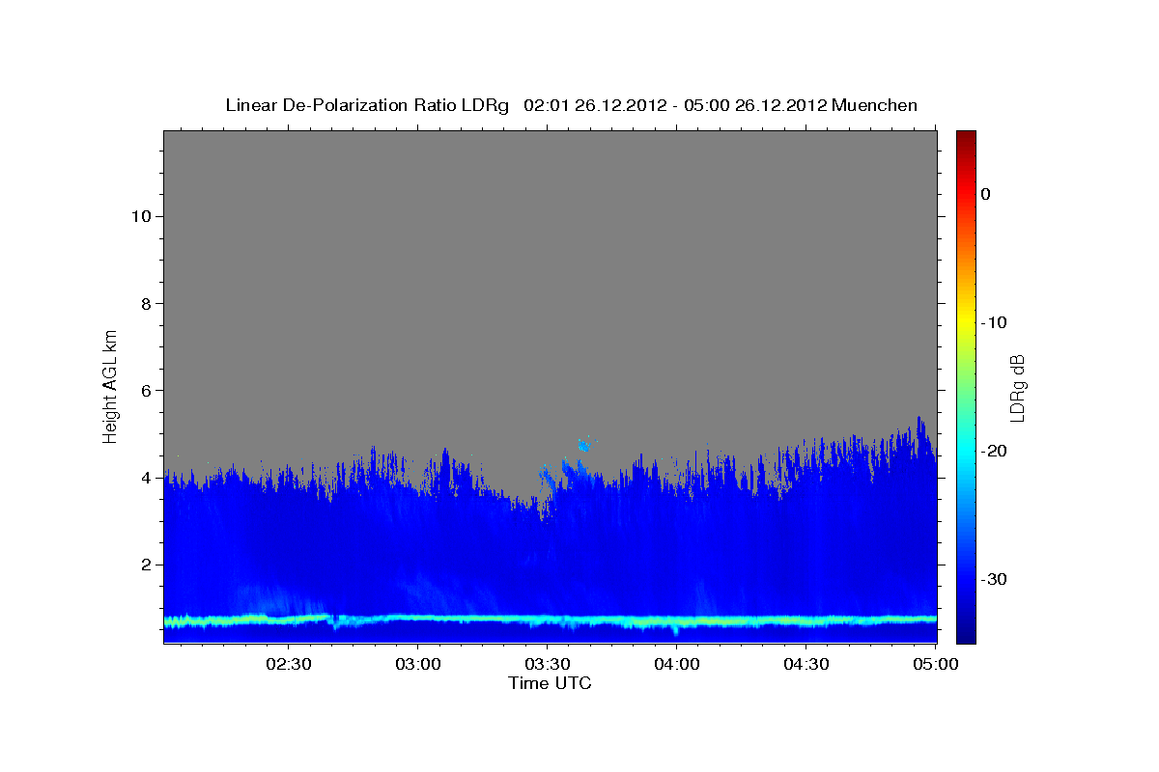The height and width of the screenshot is (772, 1159).
Task: Click the colorbar value label -20
Action: pos(995,451)
